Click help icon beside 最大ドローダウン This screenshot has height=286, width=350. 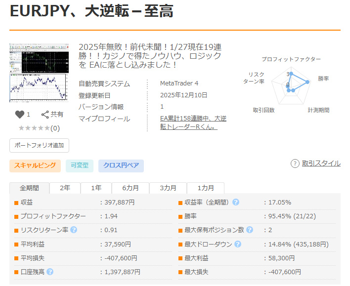coord(238,244)
